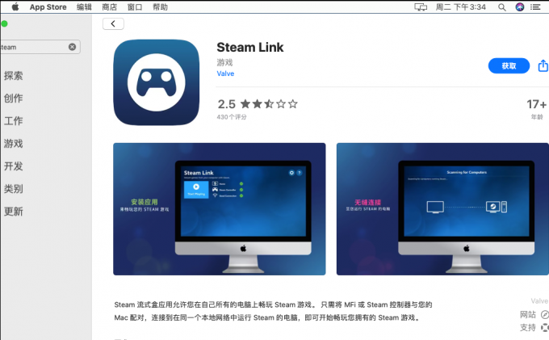Viewport: 549px width, 340px height.
Task: Open the 安装应用 screenshot
Action: (219, 208)
